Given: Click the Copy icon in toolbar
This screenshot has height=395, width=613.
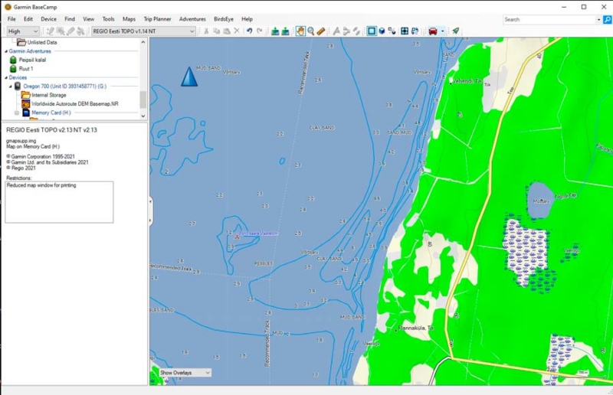Looking at the screenshot, I should [x=216, y=31].
